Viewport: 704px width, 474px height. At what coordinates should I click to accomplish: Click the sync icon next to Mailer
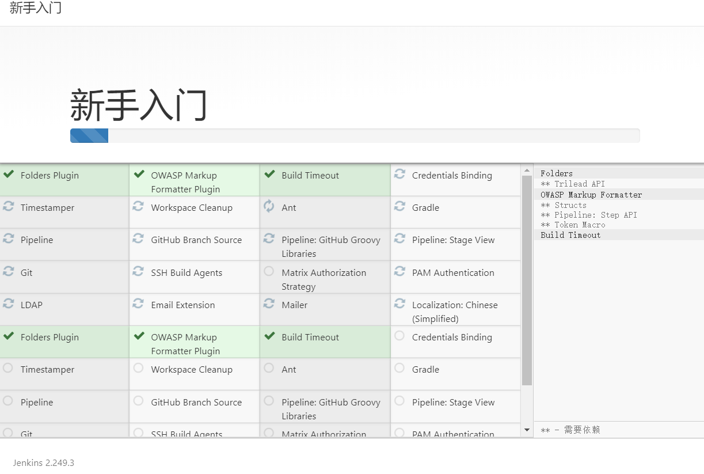coord(269,304)
